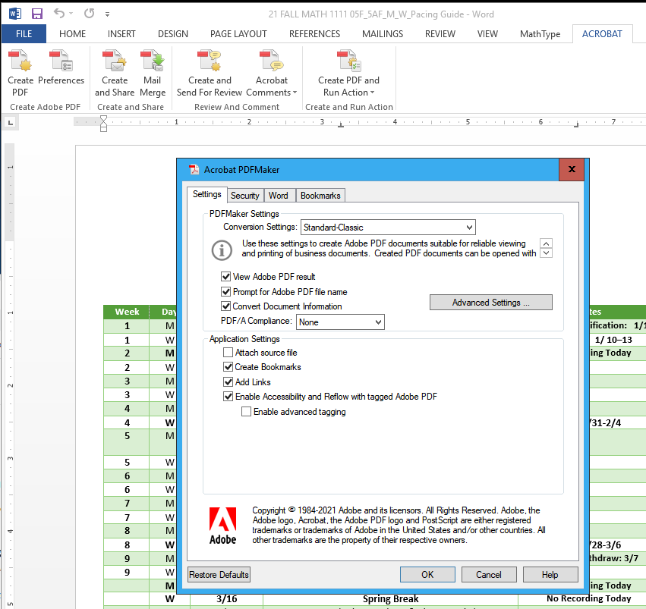Click the Undo icon
This screenshot has height=609, width=646.
tap(57, 13)
